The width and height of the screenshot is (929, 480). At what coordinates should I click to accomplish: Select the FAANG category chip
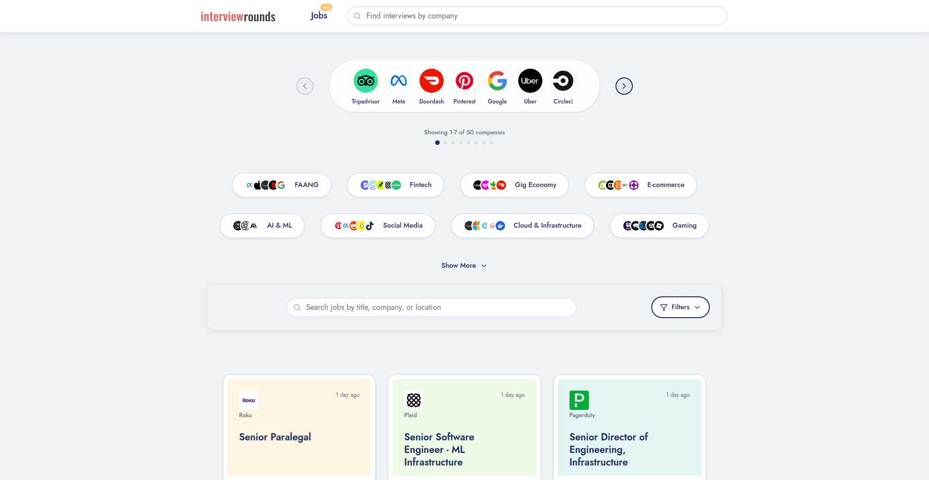pos(282,185)
